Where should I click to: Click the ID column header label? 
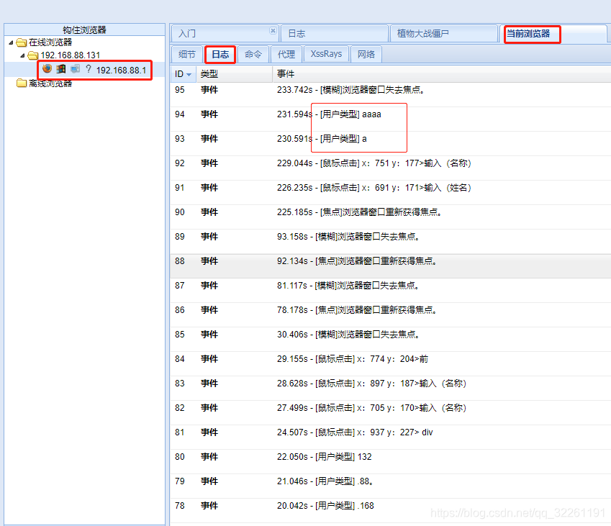(179, 74)
